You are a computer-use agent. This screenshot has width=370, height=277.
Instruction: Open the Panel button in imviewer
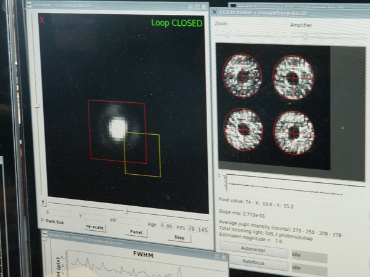136,232
